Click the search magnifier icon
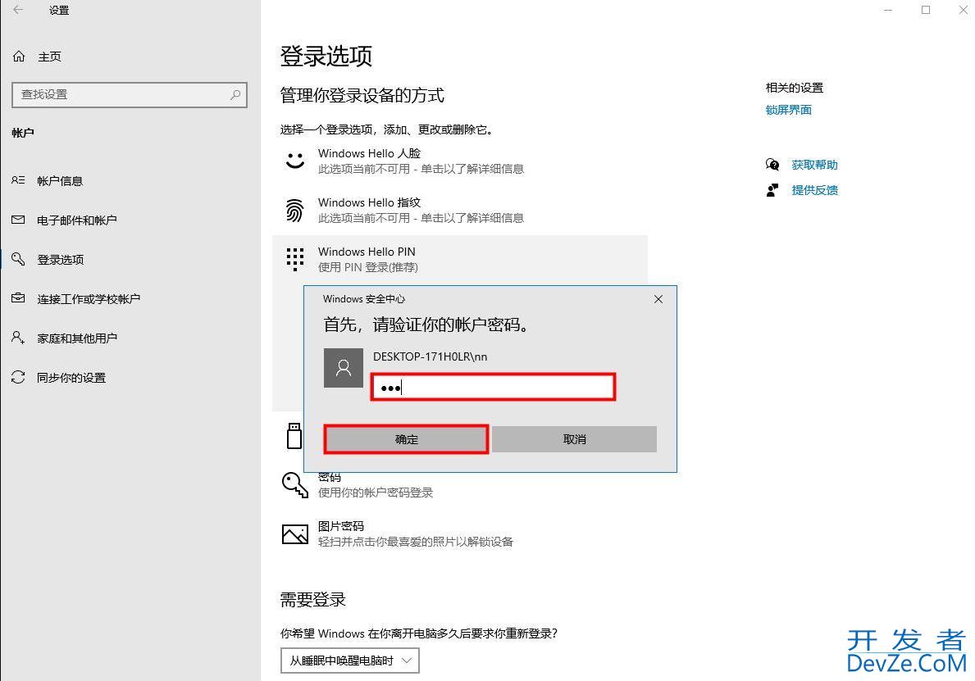This screenshot has width=975, height=681. [x=235, y=94]
